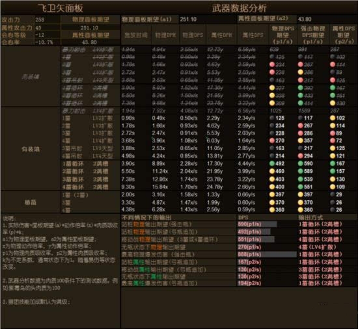Select cell 1025 in 暴力射击 row
This screenshot has width=358, height=329.
[x=276, y=111]
